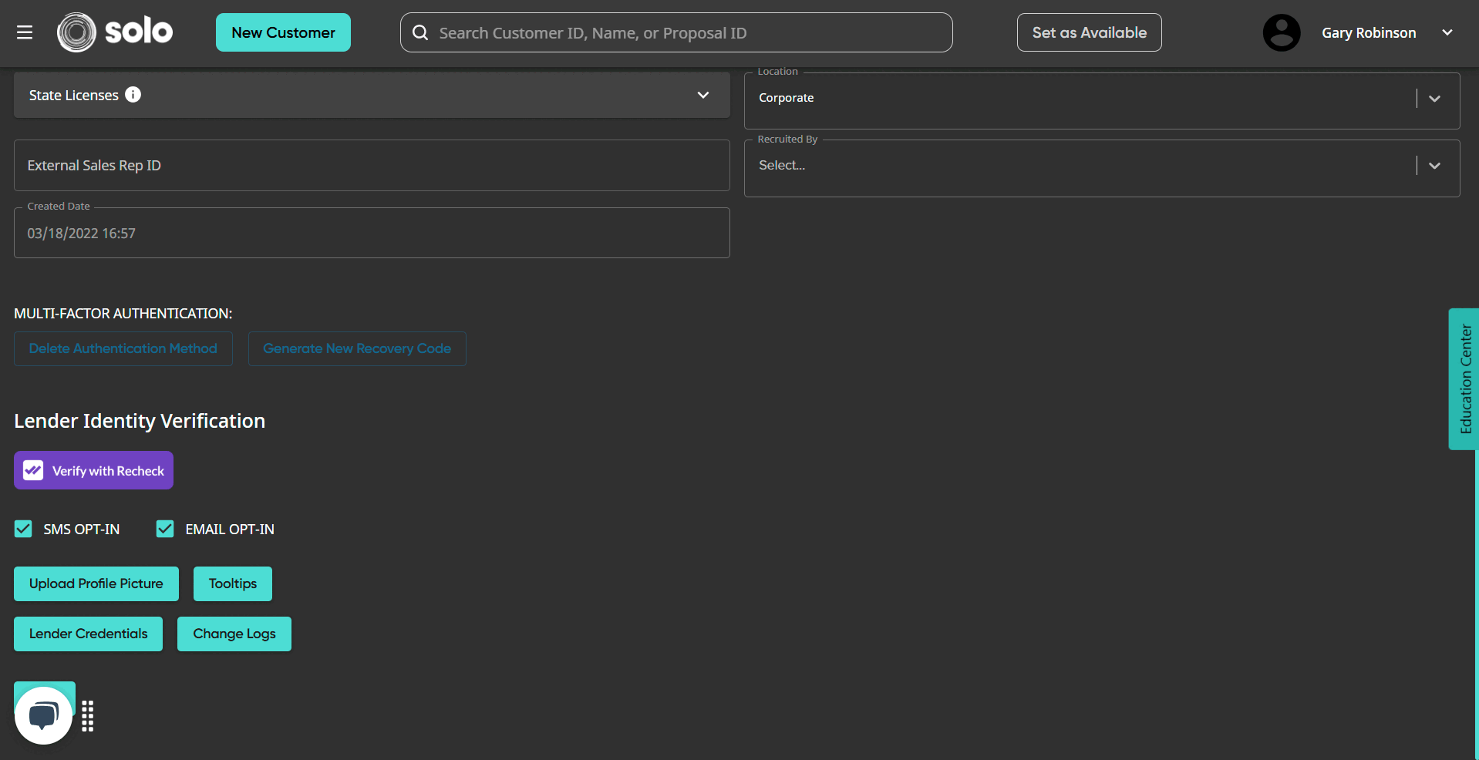Click the checkmark icon on Verify with Recheck
This screenshot has width=1479, height=760.
coord(32,470)
